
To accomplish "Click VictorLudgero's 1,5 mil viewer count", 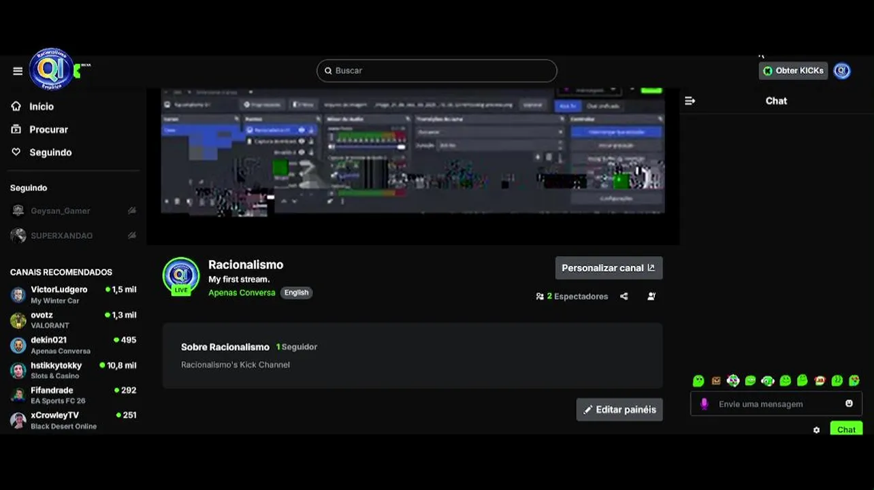I will click(x=121, y=290).
